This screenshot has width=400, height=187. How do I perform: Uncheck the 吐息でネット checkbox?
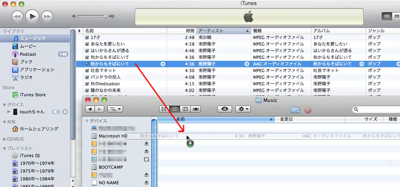pos(87,71)
